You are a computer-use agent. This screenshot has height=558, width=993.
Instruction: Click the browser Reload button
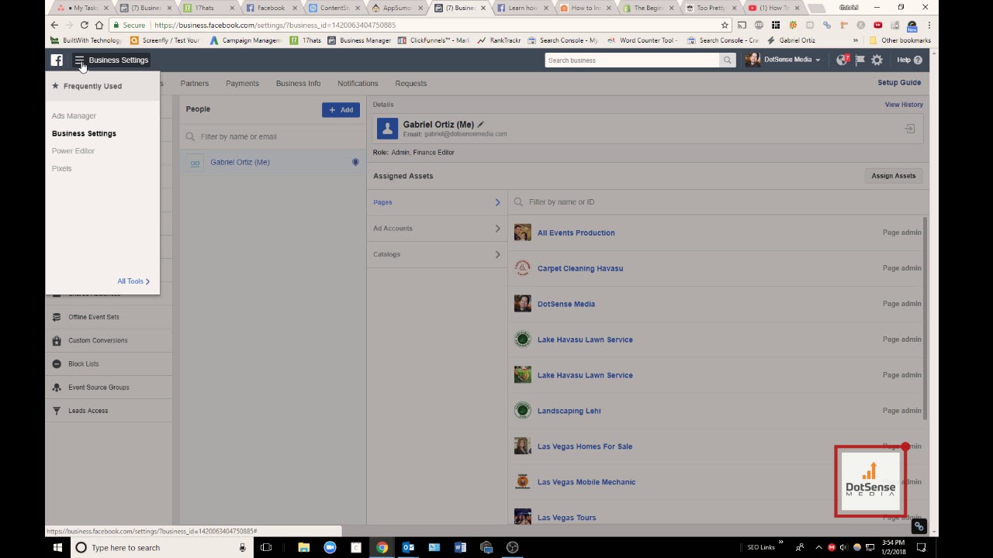click(84, 25)
